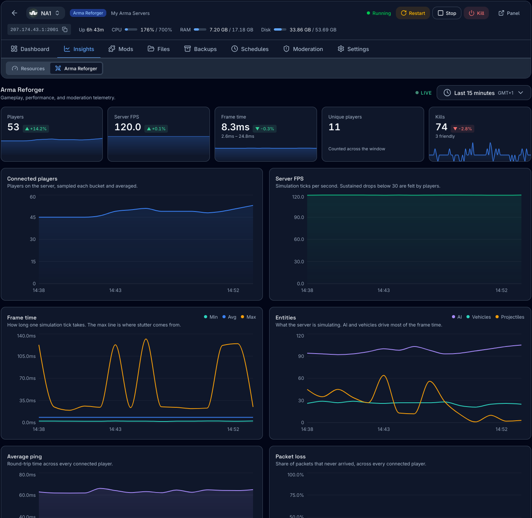Viewport: 532px width, 518px height.
Task: Toggle the Vehicles series in Entities legend
Action: (479, 317)
